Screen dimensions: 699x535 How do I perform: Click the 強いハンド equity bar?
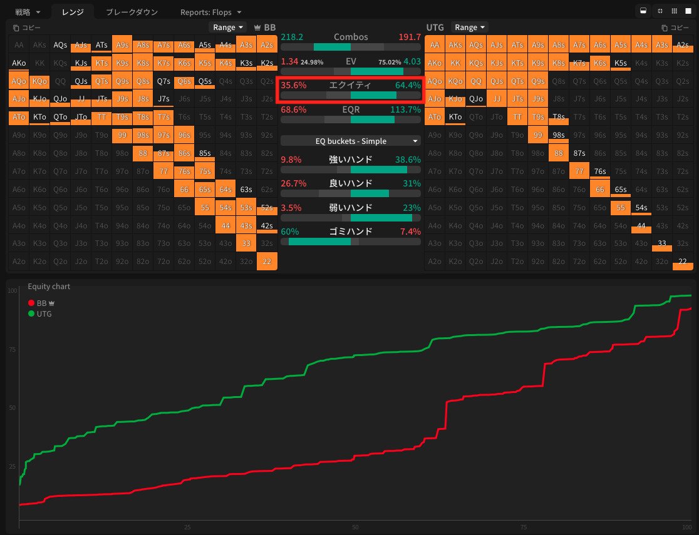pos(350,170)
